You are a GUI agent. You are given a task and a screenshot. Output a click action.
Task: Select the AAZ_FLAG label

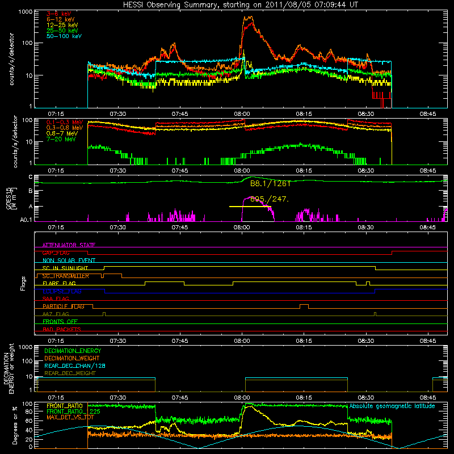point(56,314)
